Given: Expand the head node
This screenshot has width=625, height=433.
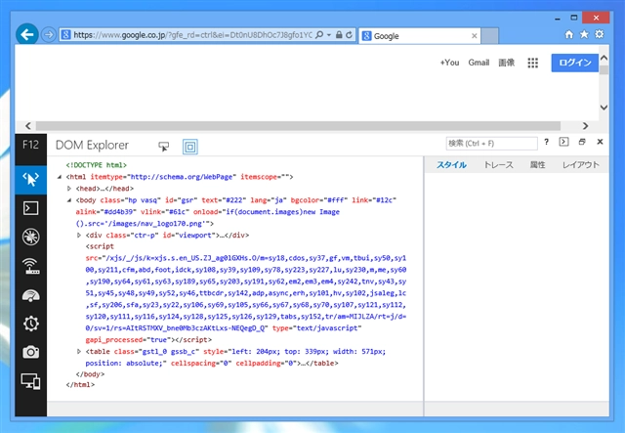Looking at the screenshot, I should coord(69,189).
